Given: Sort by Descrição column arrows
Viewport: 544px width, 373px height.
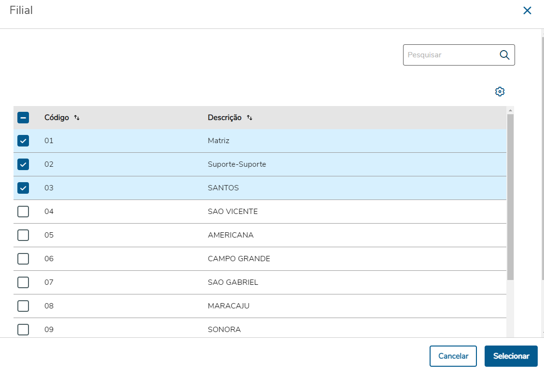Looking at the screenshot, I should (x=250, y=118).
